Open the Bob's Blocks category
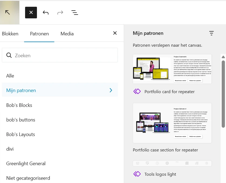The height and width of the screenshot is (183, 226). [19, 105]
